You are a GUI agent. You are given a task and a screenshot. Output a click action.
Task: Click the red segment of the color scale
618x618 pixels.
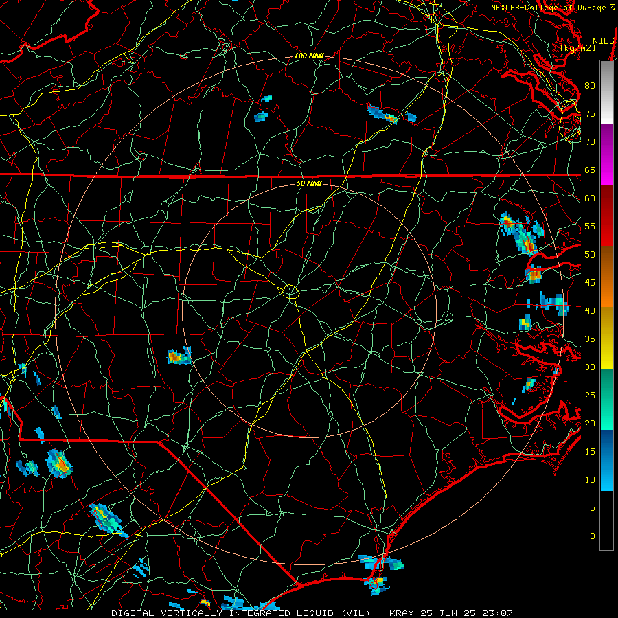tap(606, 216)
